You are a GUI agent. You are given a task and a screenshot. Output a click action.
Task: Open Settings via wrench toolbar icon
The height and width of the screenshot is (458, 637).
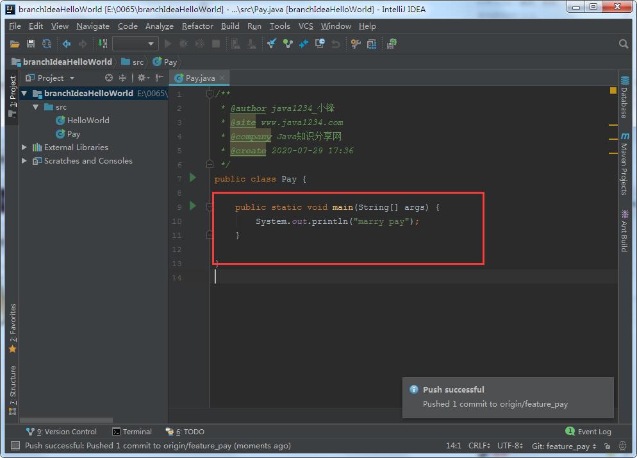point(356,44)
